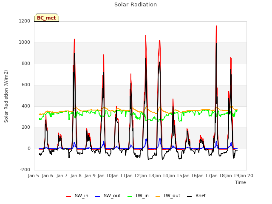Click the red SW_in legend swatch
This screenshot has width=272, height=204.
[69, 196]
